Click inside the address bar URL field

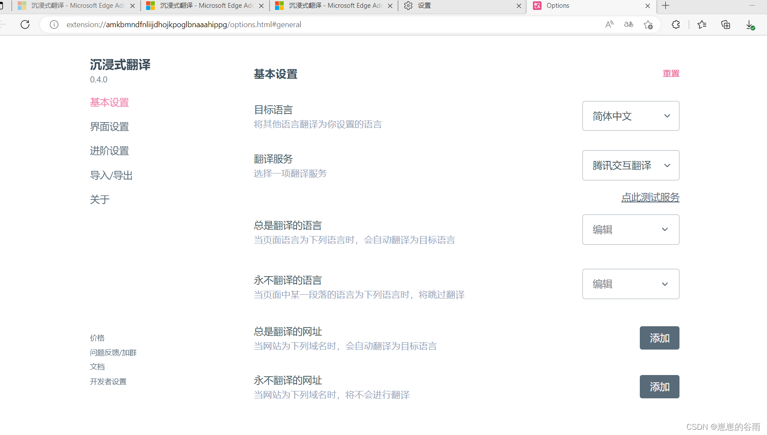click(302, 25)
